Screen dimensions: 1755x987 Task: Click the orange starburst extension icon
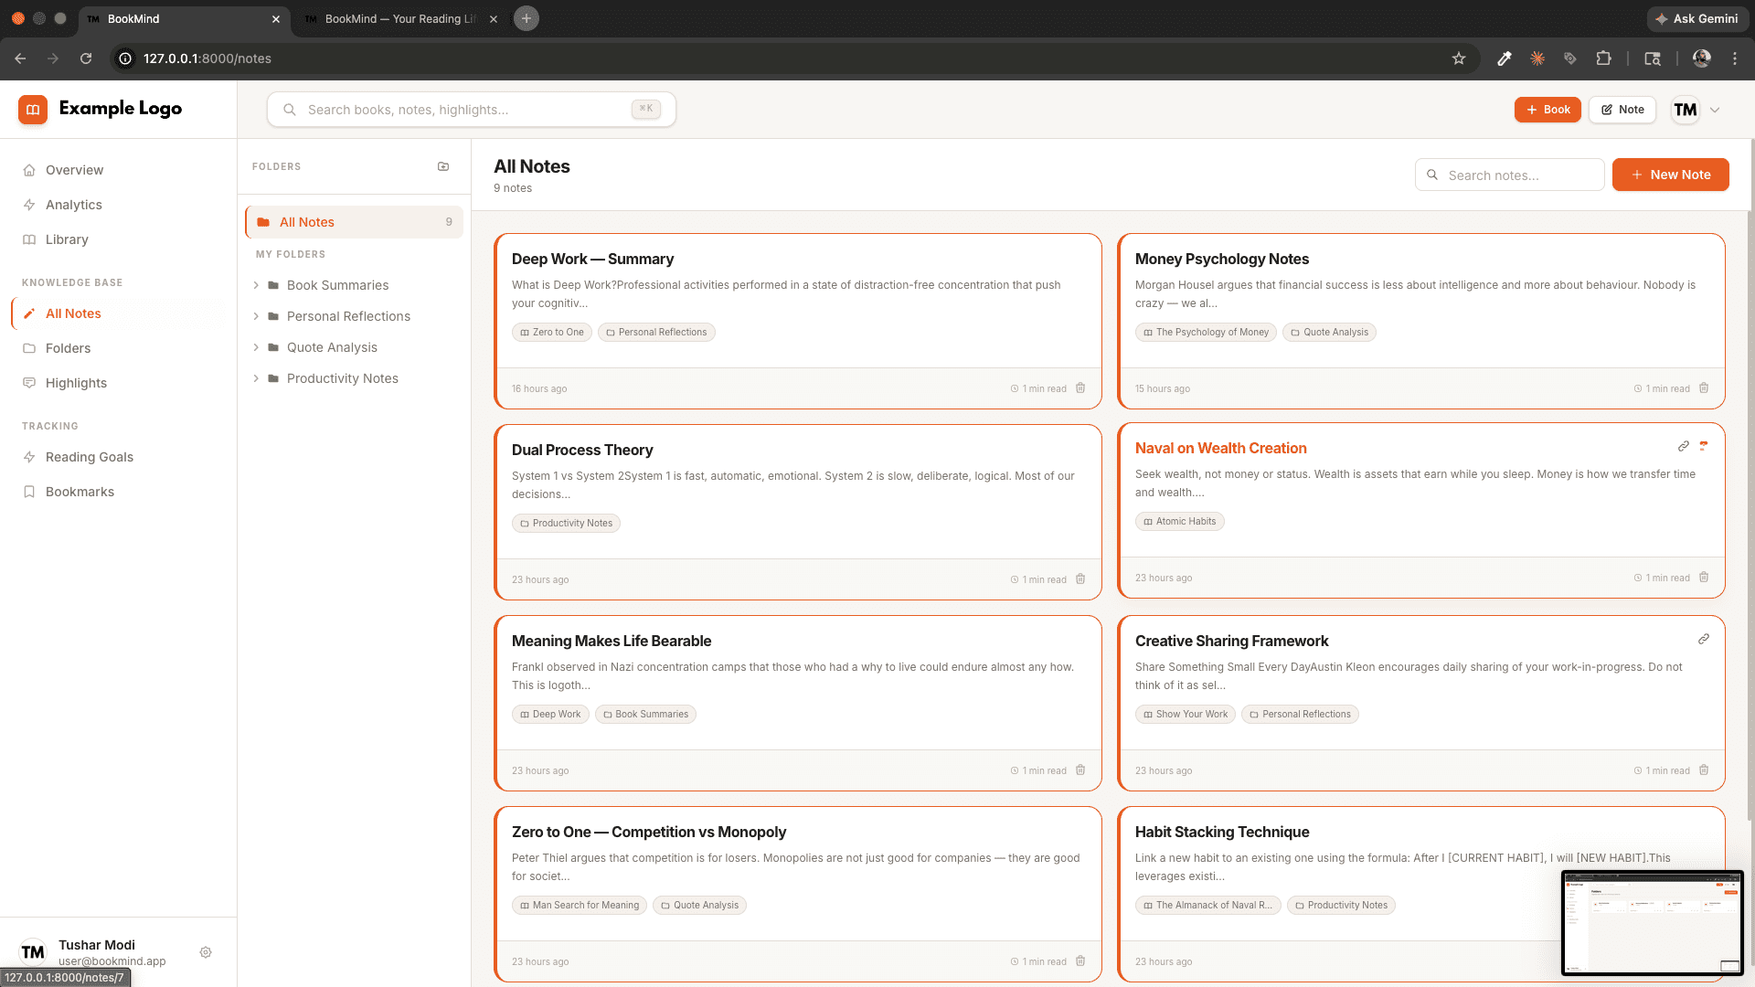(x=1537, y=58)
